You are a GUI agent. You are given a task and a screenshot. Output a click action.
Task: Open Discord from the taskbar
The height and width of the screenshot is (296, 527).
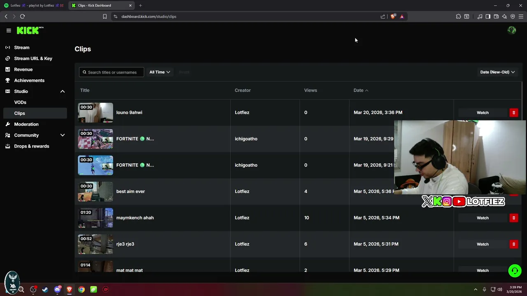tap(57, 289)
